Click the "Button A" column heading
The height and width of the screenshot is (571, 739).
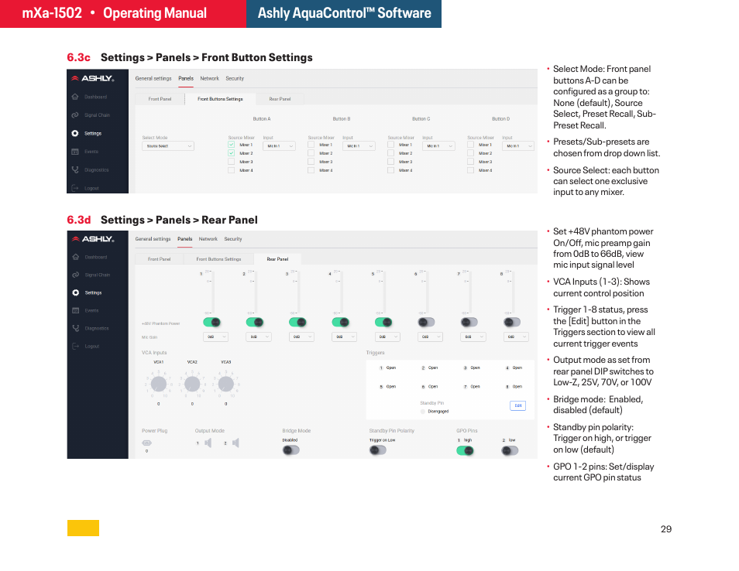262,119
